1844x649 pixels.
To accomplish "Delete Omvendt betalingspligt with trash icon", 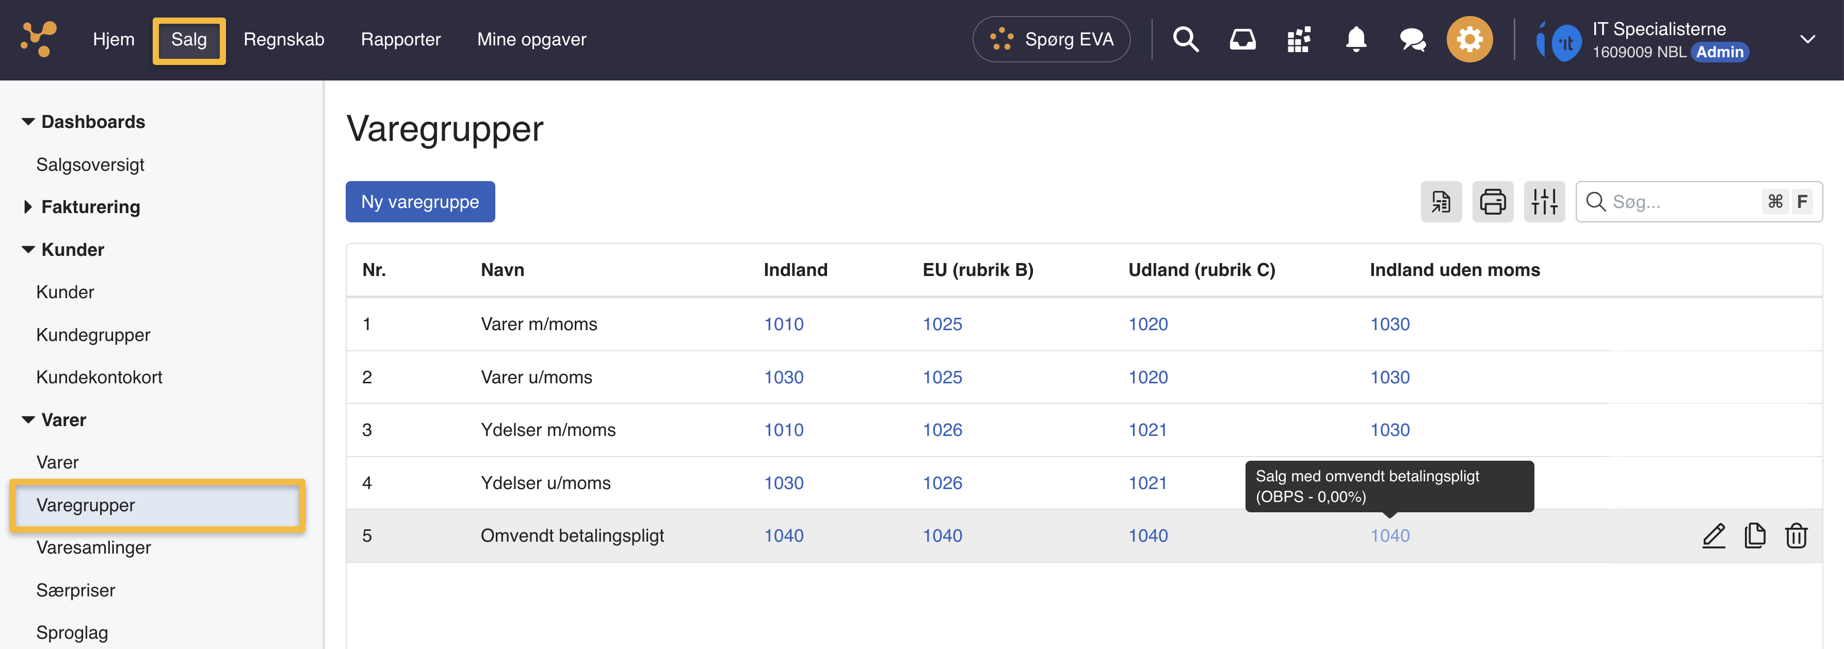I will click(x=1796, y=535).
